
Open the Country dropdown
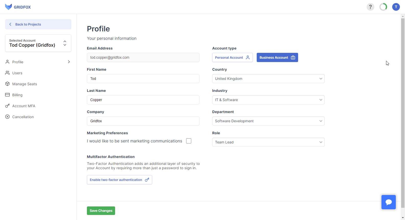pos(268,79)
